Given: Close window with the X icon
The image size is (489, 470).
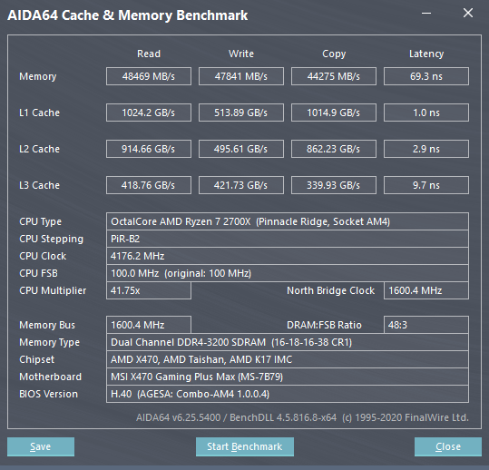Looking at the screenshot, I should [468, 13].
